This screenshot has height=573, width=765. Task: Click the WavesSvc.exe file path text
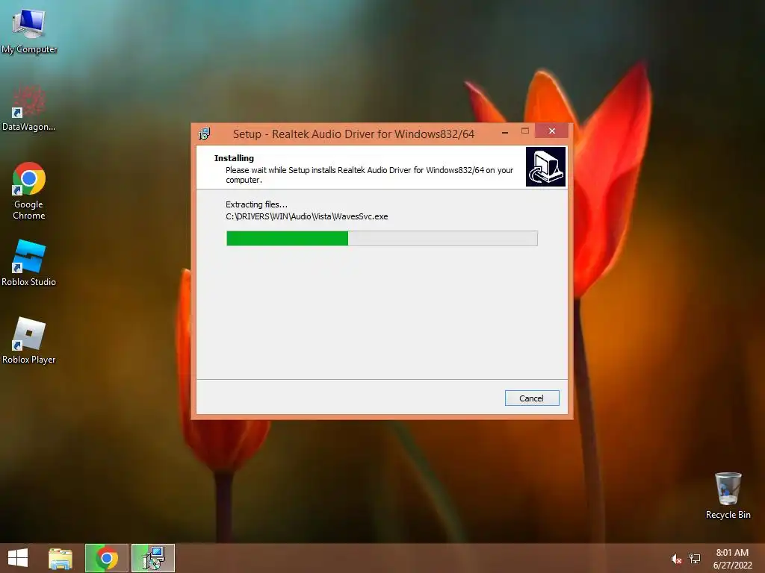tap(307, 216)
